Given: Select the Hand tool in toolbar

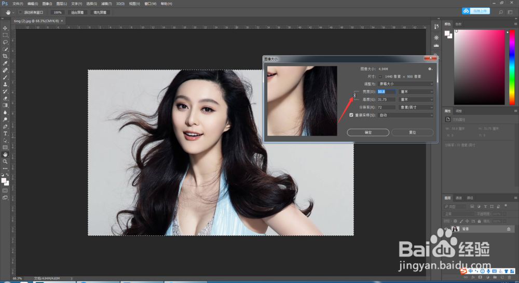Looking at the screenshot, I should [x=5, y=154].
